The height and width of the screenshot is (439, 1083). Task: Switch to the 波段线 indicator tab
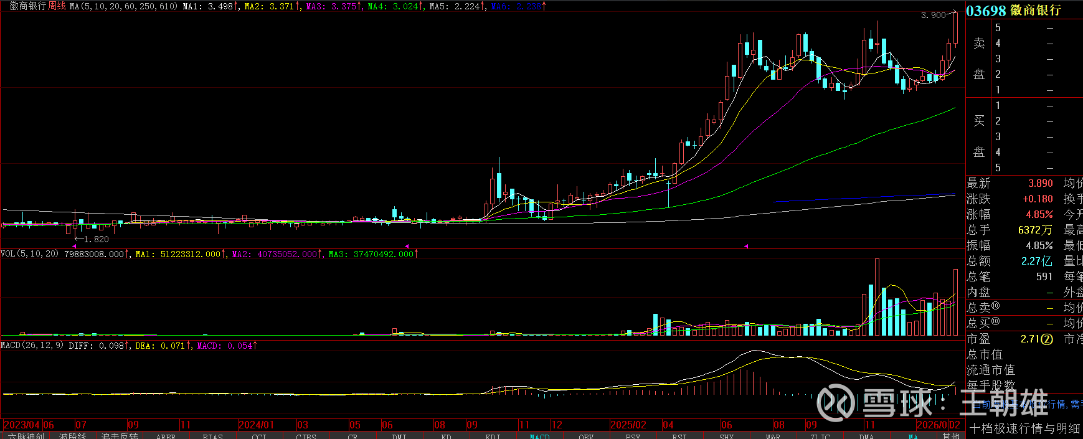(72, 436)
